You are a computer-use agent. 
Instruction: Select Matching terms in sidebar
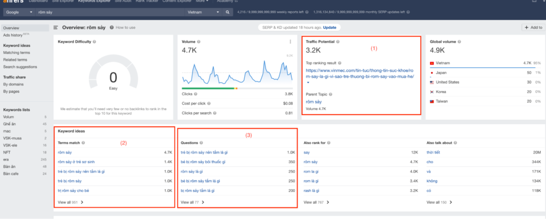pyautogui.click(x=17, y=53)
